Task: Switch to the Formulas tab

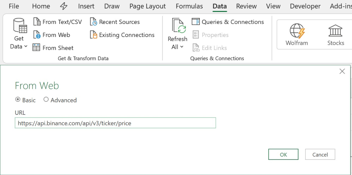Action: click(x=189, y=6)
